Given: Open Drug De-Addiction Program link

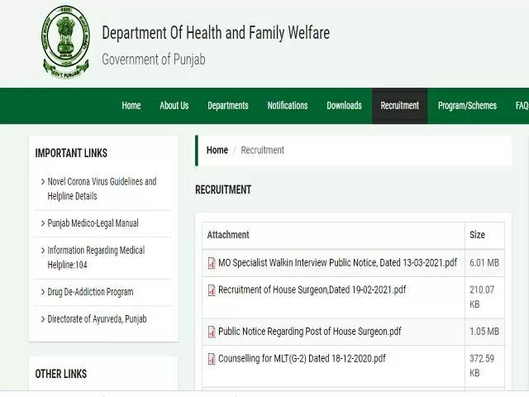Looking at the screenshot, I should point(90,292).
